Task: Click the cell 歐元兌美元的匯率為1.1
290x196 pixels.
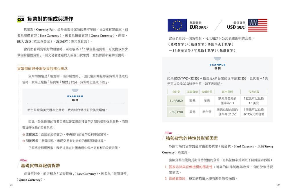Action: pos(227,101)
